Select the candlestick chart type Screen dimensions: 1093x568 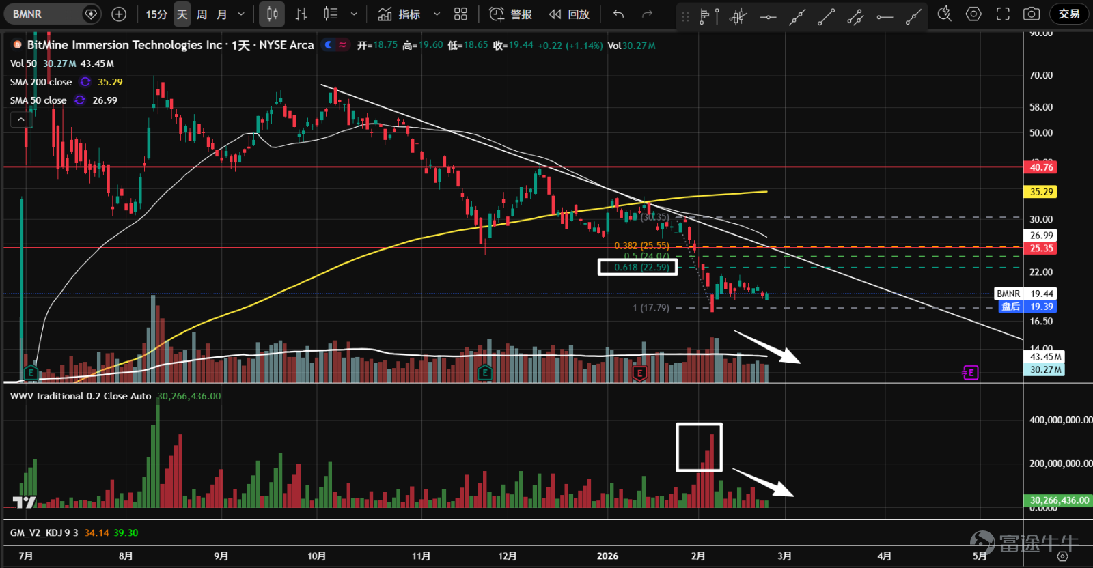[x=272, y=14]
